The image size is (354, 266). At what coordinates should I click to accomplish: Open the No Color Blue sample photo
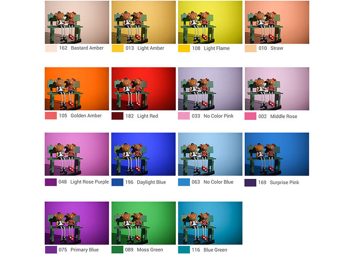point(210,154)
